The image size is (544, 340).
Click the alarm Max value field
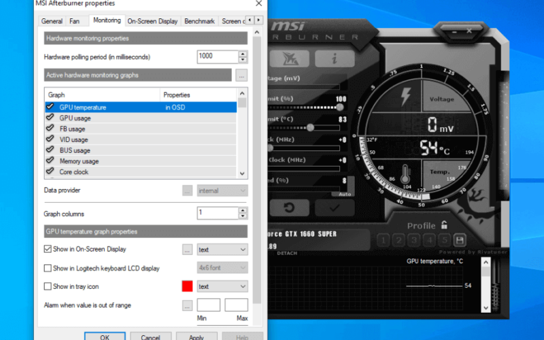[x=236, y=305]
